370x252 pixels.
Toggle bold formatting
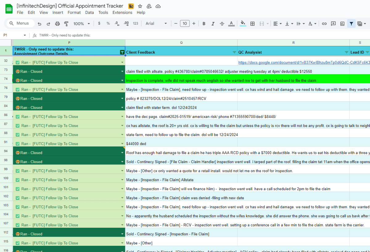point(204,23)
